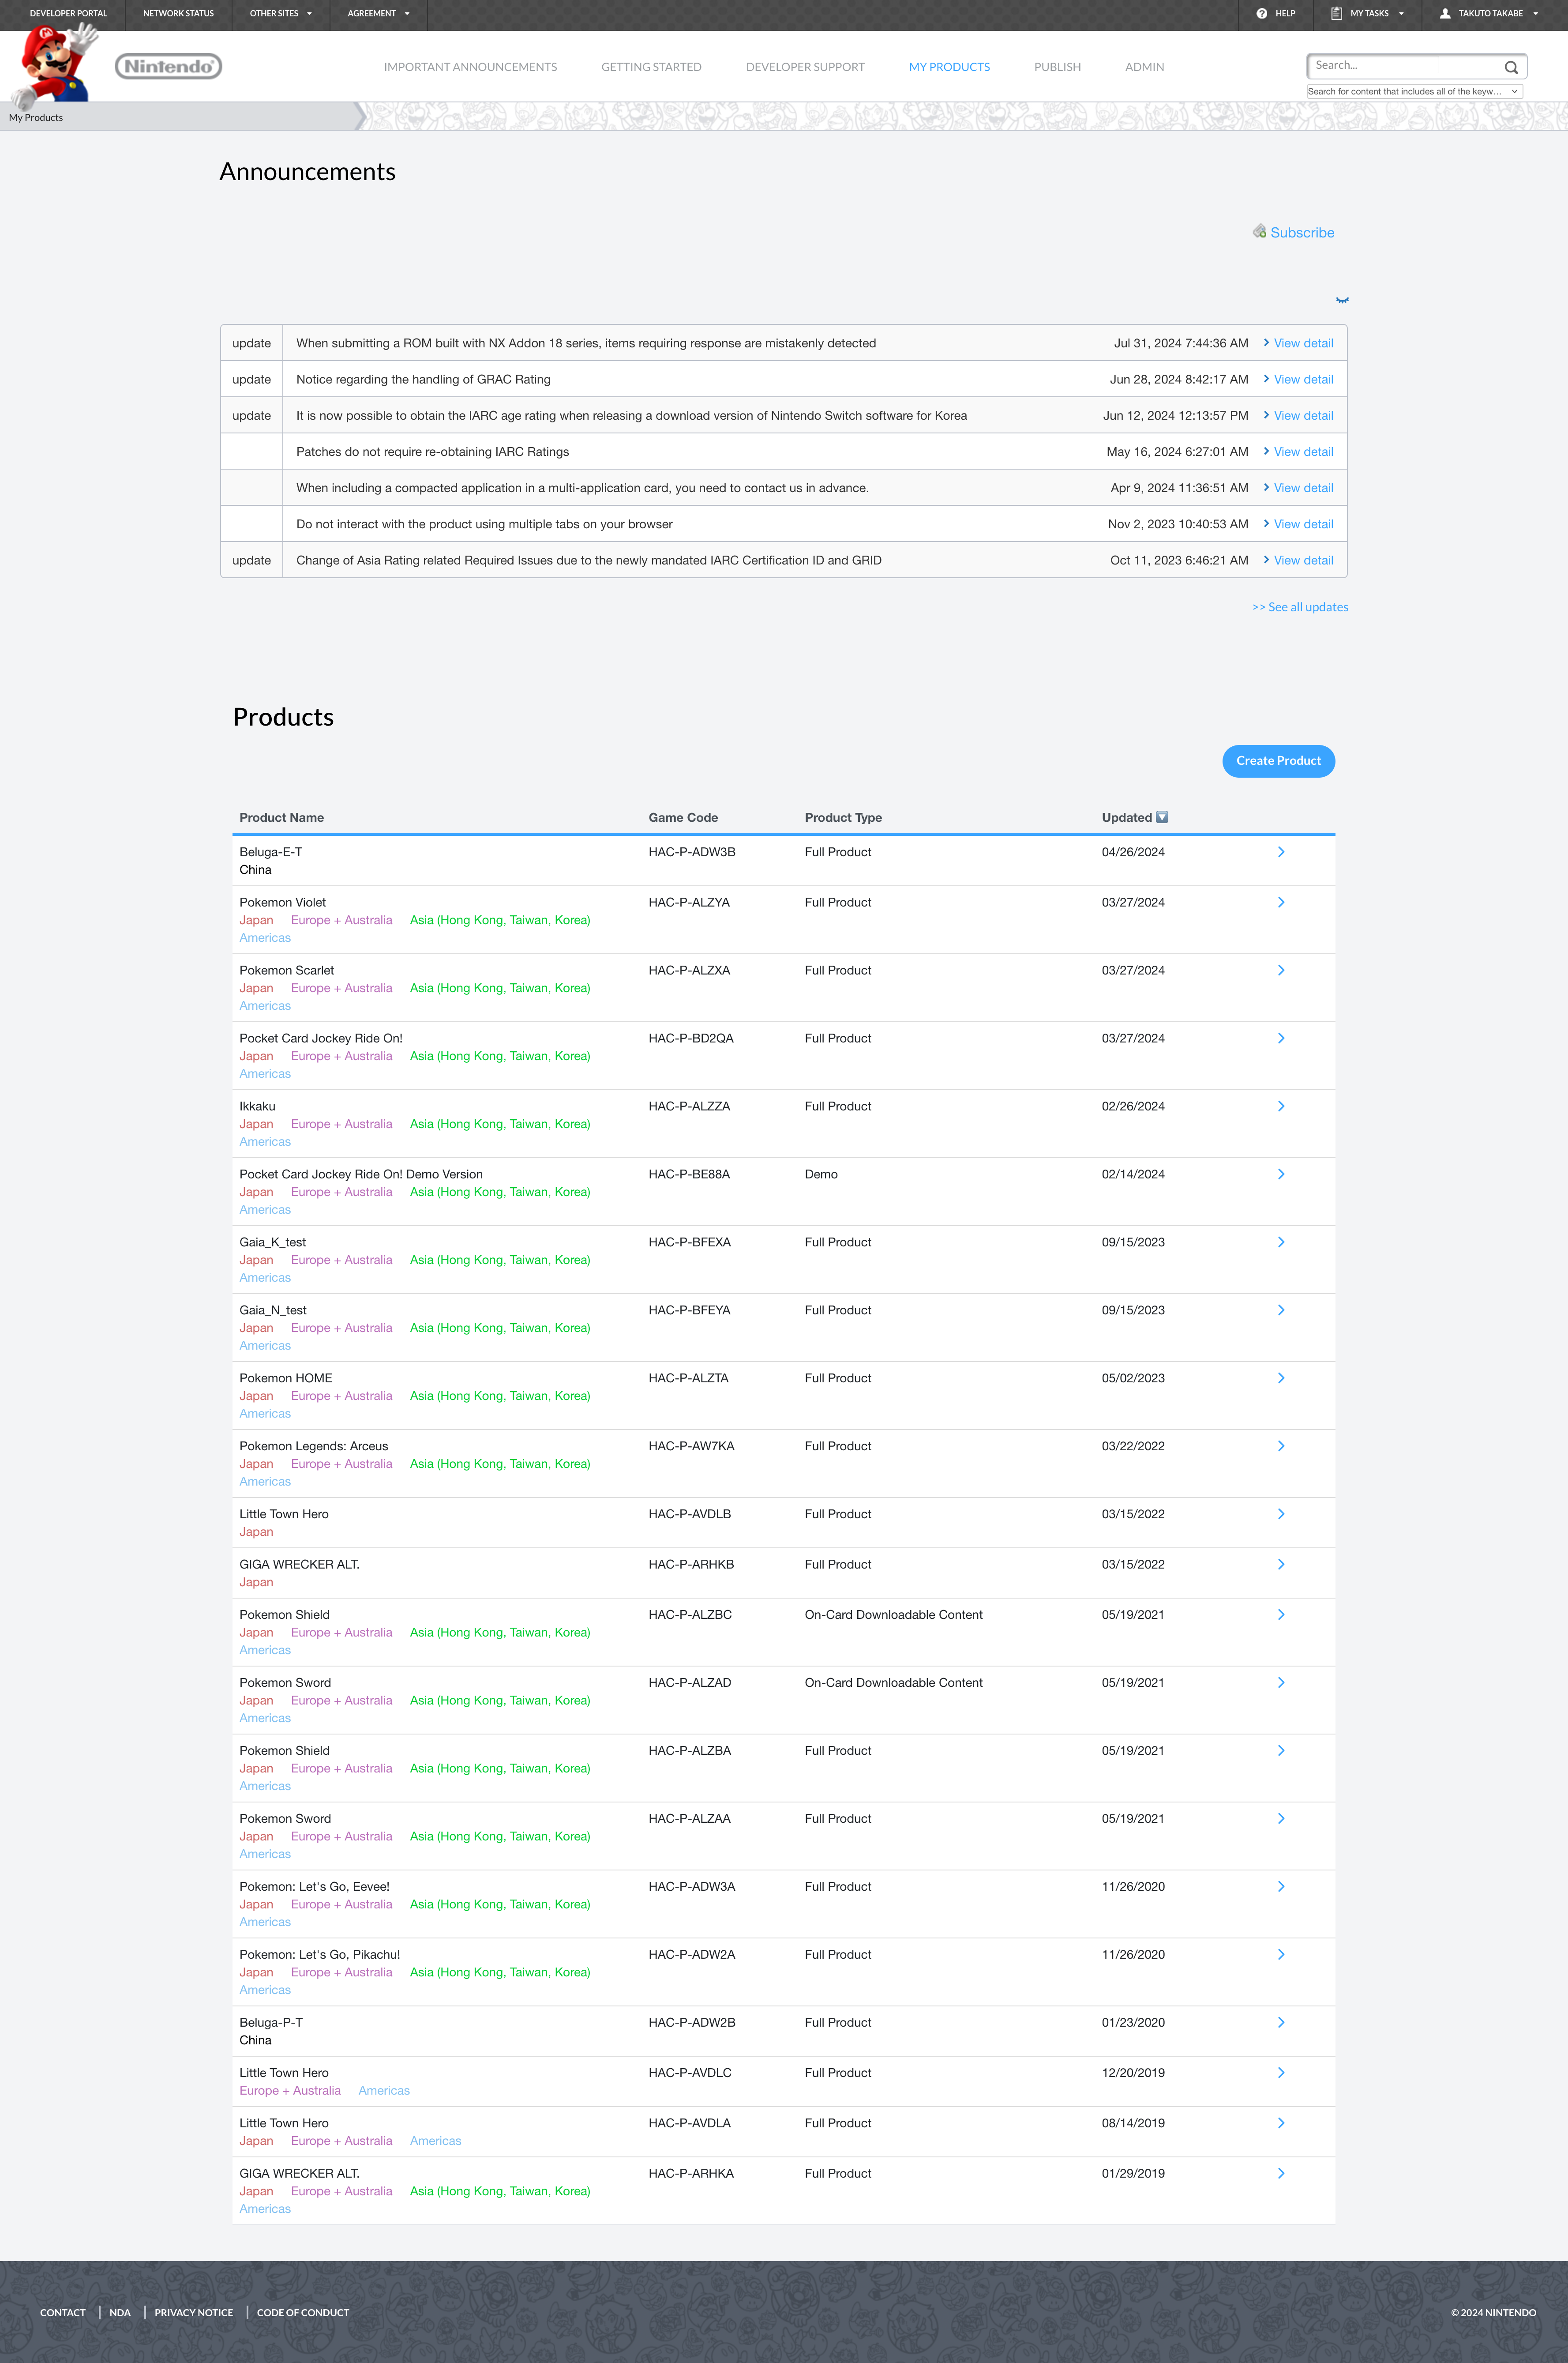
Task: View detail for the GRAC Rating notice
Action: [x=1303, y=380]
